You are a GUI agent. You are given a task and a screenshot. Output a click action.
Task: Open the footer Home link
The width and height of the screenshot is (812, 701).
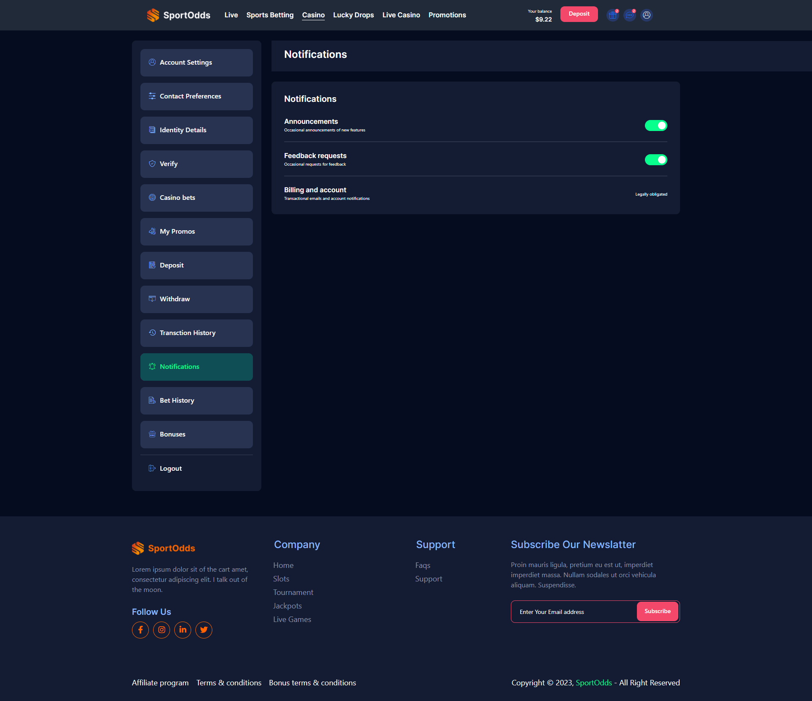pyautogui.click(x=283, y=565)
